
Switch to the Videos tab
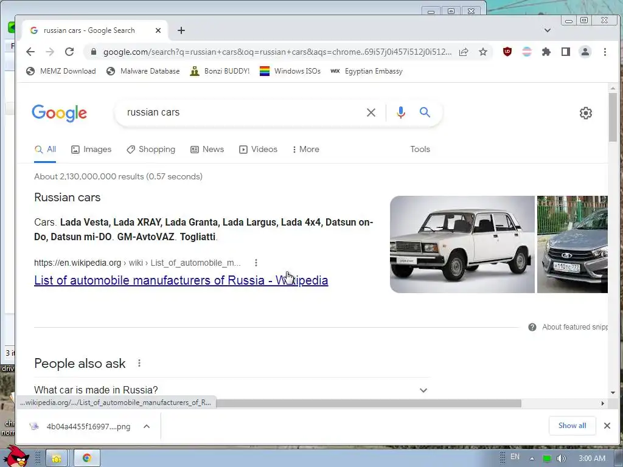258,150
